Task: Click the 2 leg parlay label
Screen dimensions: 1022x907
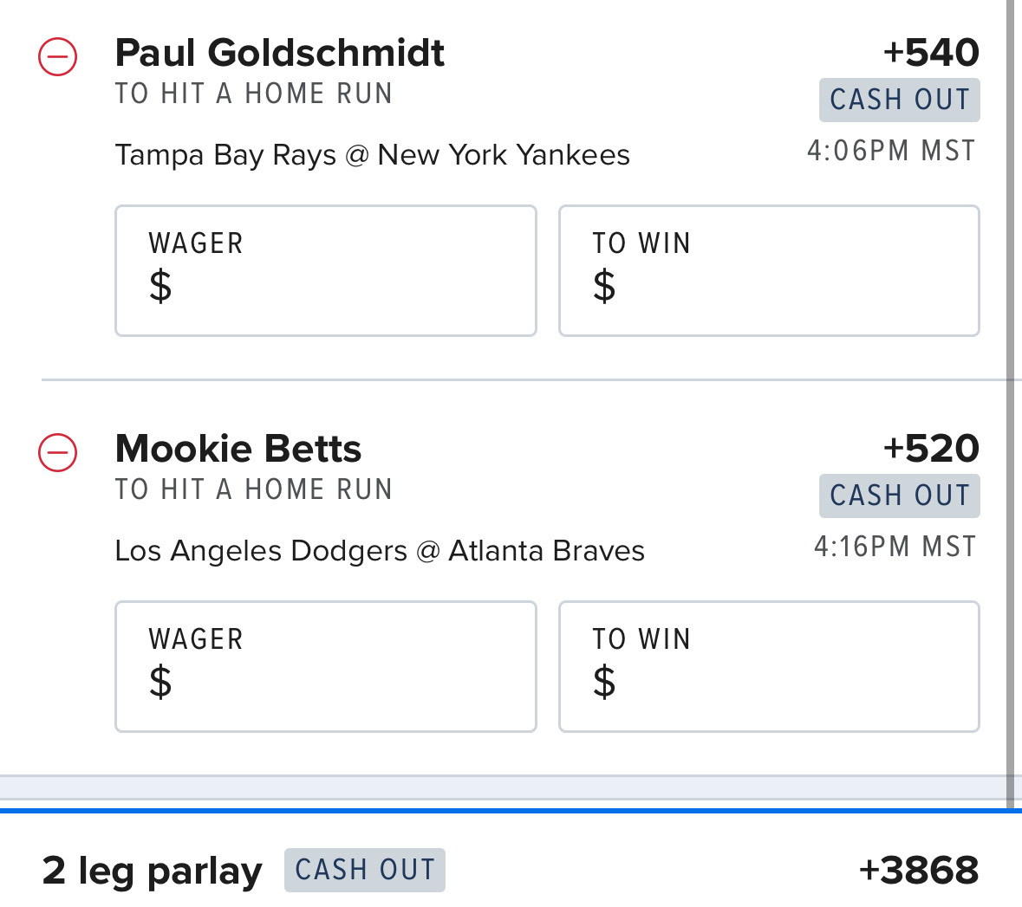Action: [x=152, y=871]
